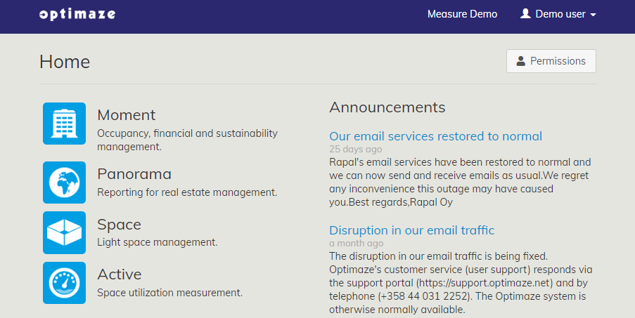This screenshot has height=318, width=635.
Task: Open 'Our email services restored to normal' announcement
Action: pos(435,136)
